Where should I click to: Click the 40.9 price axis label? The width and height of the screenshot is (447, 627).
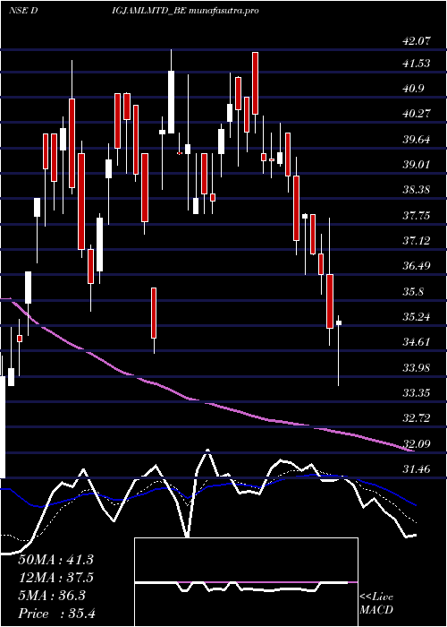pos(414,89)
